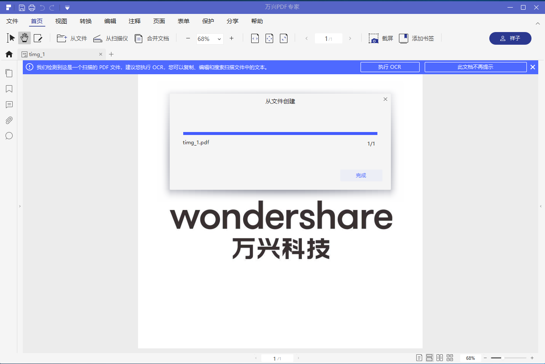The width and height of the screenshot is (545, 364).
Task: Collapse the ribbon with the chevron
Action: (537, 23)
